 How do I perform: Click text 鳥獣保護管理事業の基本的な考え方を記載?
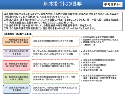(x=53, y=41)
